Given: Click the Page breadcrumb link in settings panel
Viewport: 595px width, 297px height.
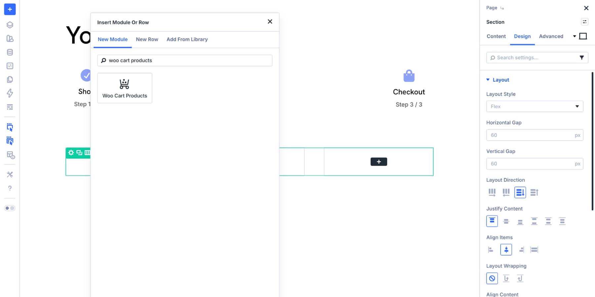Looking at the screenshot, I should tap(492, 8).
